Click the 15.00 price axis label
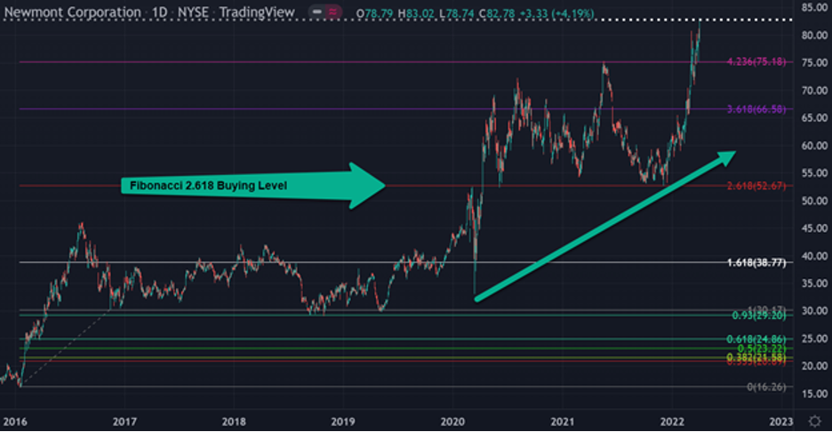832x432 pixels. [814, 394]
